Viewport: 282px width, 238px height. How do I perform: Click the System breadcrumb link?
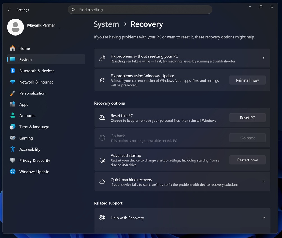point(106,24)
